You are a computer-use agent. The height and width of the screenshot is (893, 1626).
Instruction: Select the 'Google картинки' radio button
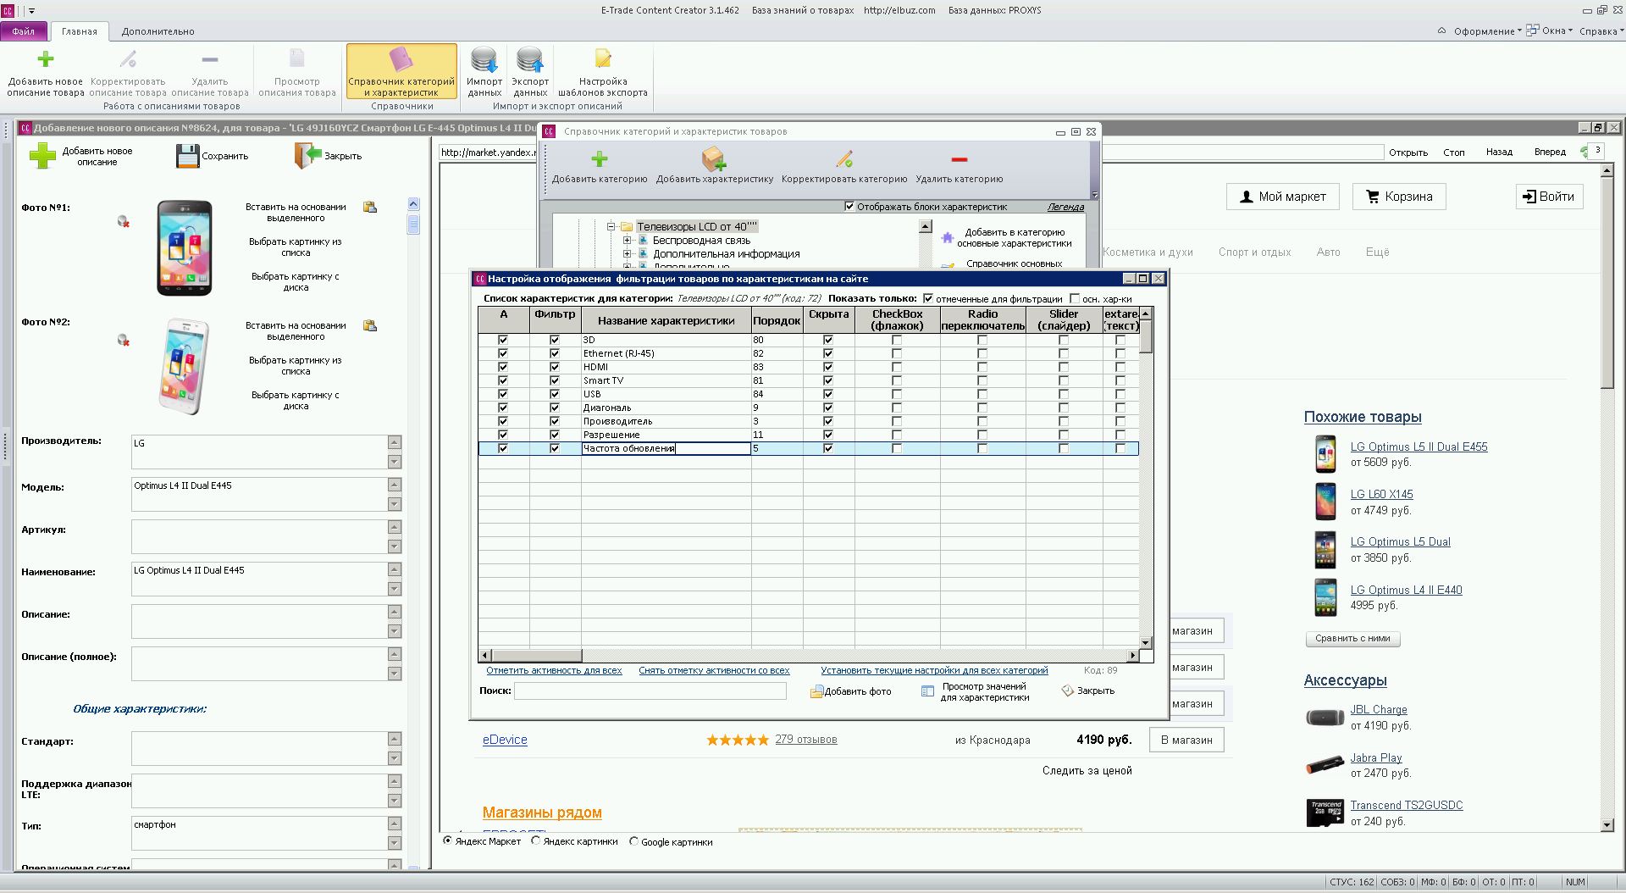(x=633, y=841)
